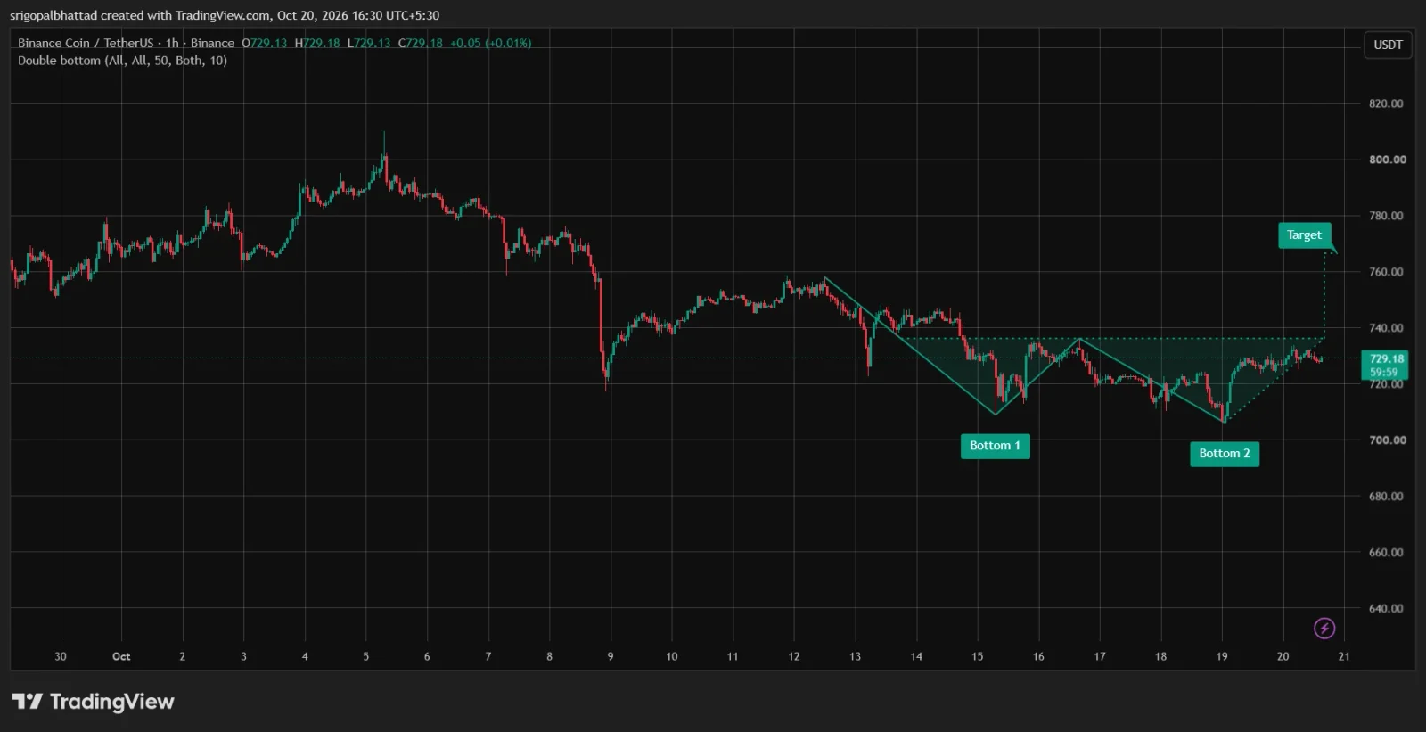Viewport: 1426px width, 732px height.
Task: Click the purple lightning bolt icon
Action: (x=1324, y=629)
